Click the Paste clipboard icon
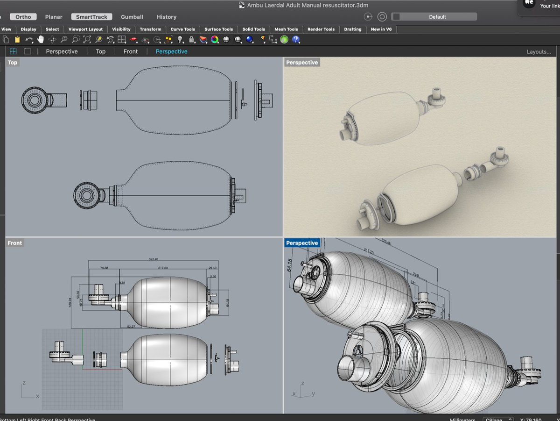 point(17,40)
